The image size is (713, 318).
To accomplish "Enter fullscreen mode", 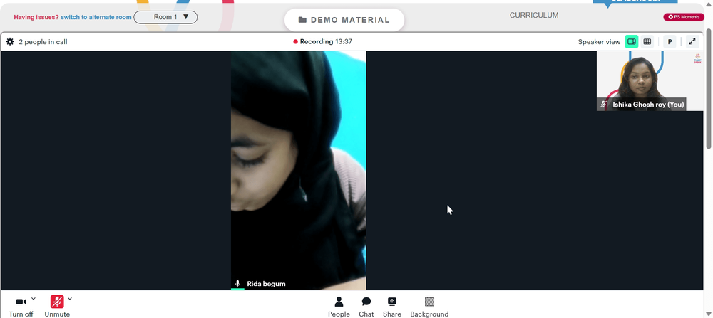I will 692,42.
